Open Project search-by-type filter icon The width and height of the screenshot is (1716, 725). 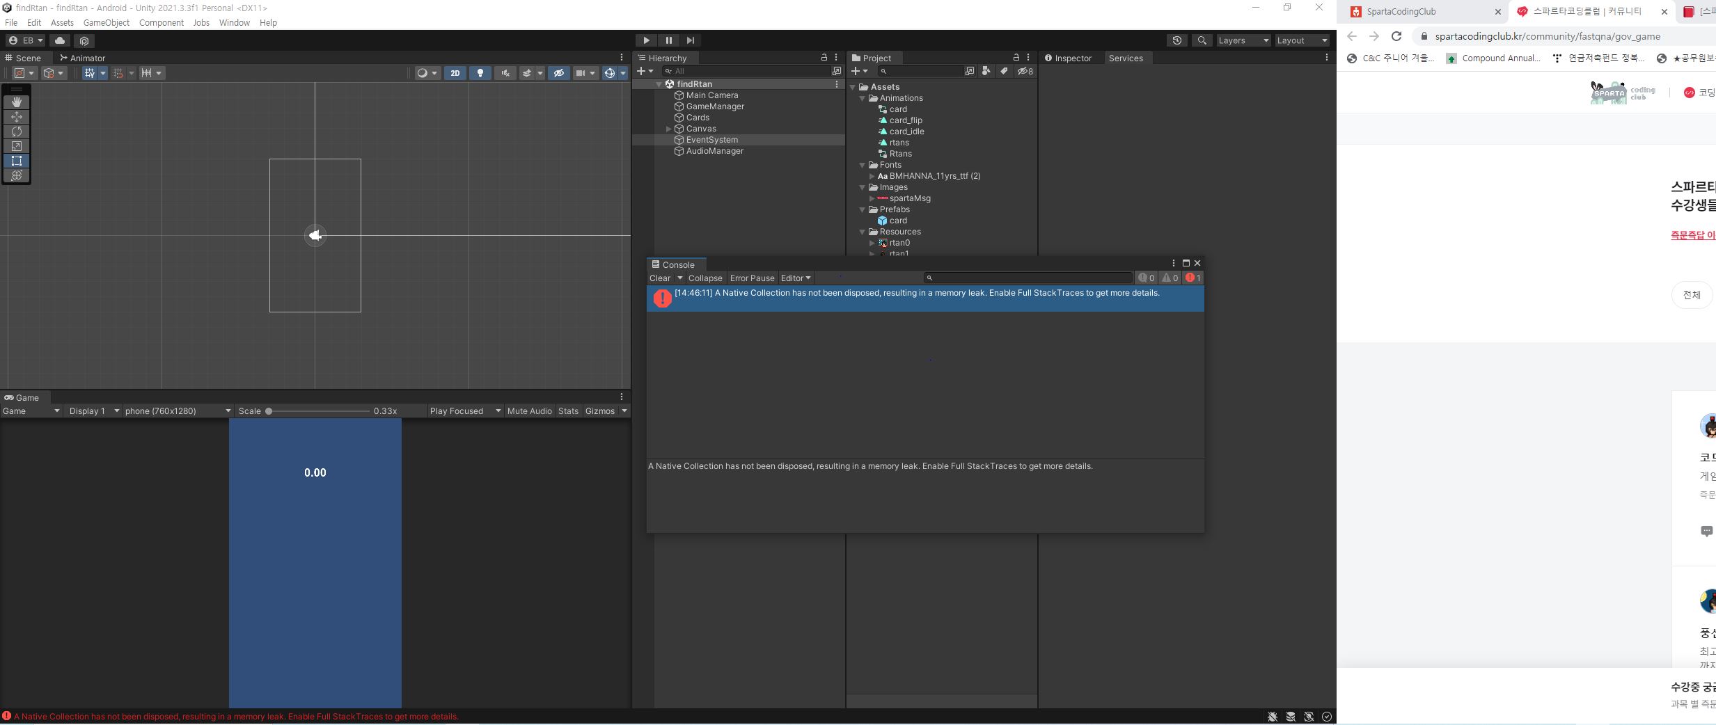pyautogui.click(x=986, y=71)
